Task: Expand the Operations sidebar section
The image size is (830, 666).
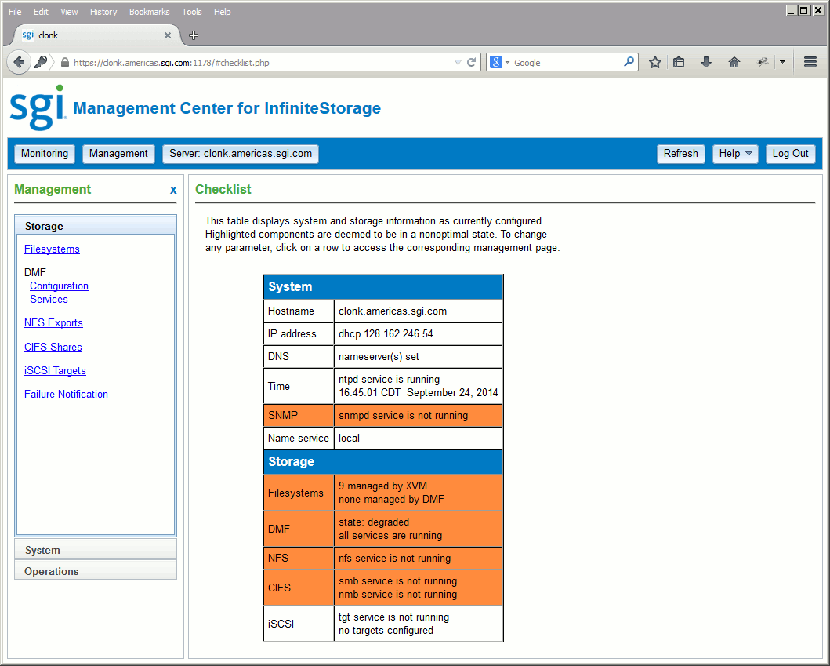Action: click(96, 570)
